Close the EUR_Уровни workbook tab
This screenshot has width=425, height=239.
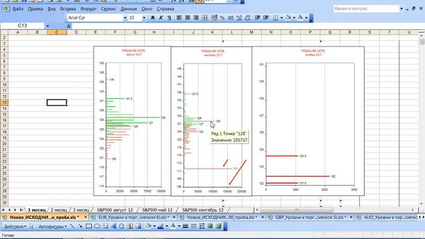(174, 217)
